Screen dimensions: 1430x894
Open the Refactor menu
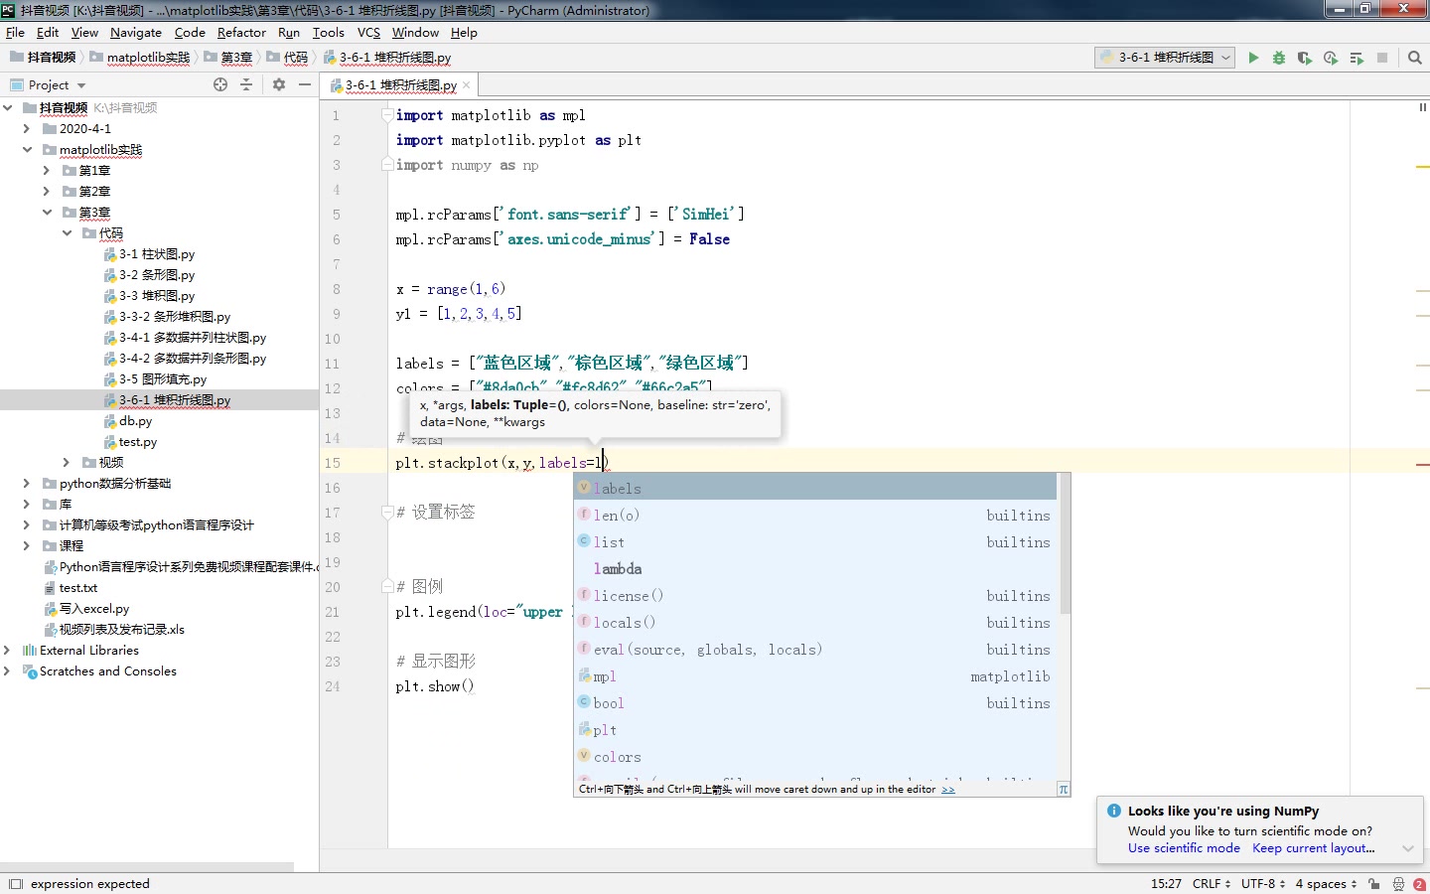[241, 32]
